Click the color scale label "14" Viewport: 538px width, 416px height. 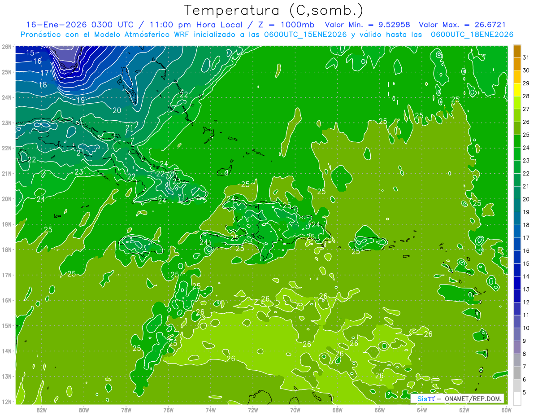click(526, 276)
